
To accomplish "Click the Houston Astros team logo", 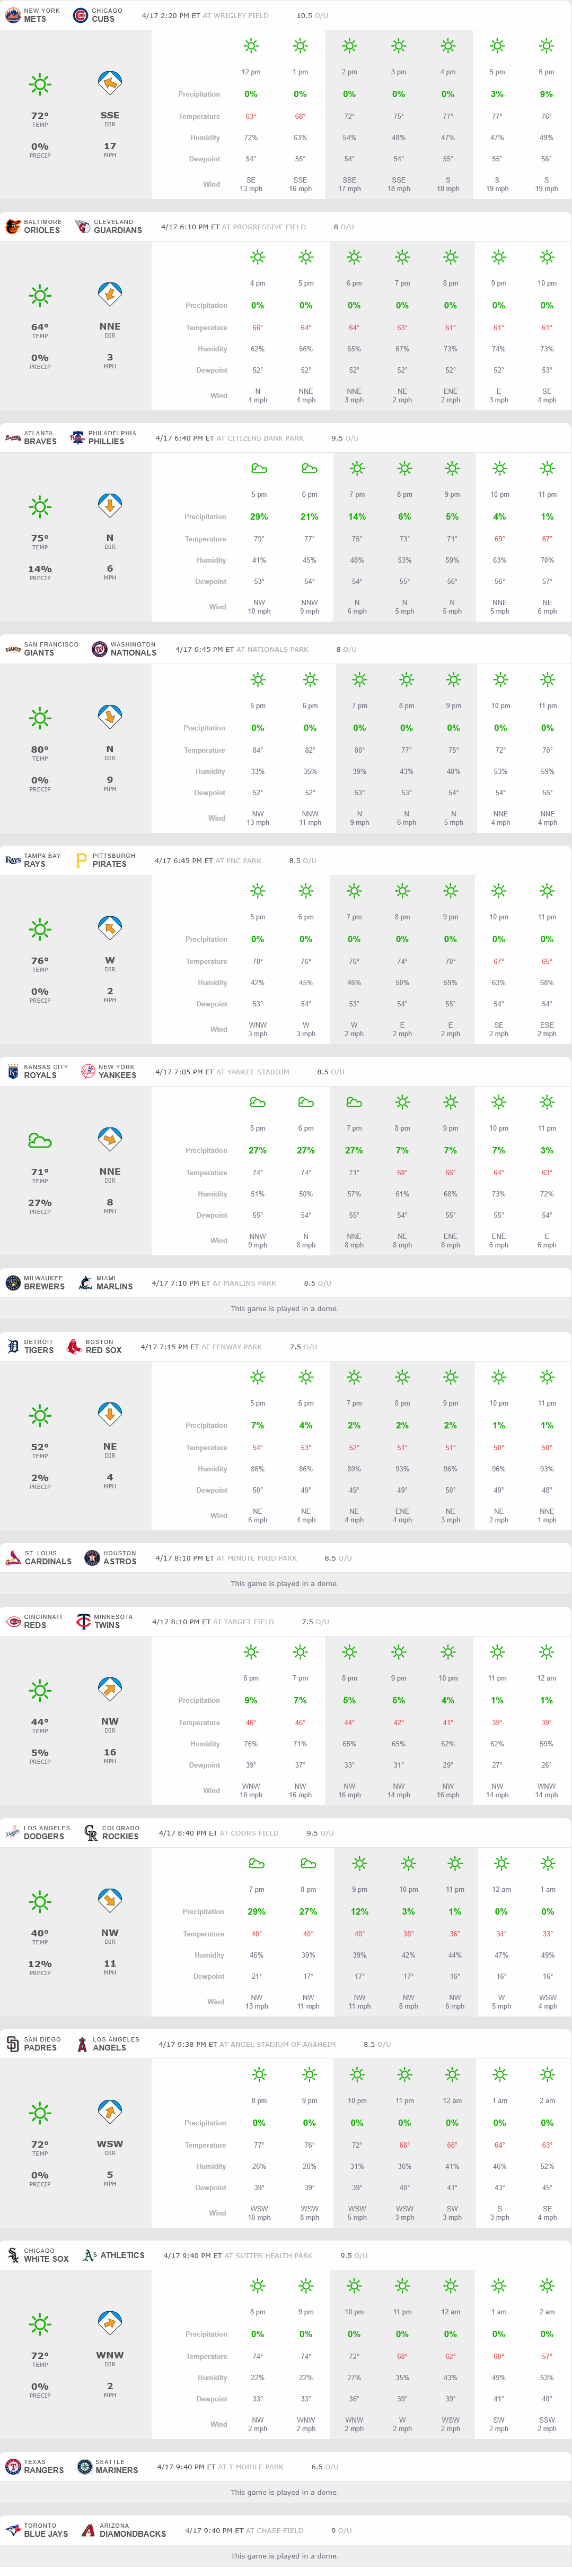I will click(x=92, y=1558).
